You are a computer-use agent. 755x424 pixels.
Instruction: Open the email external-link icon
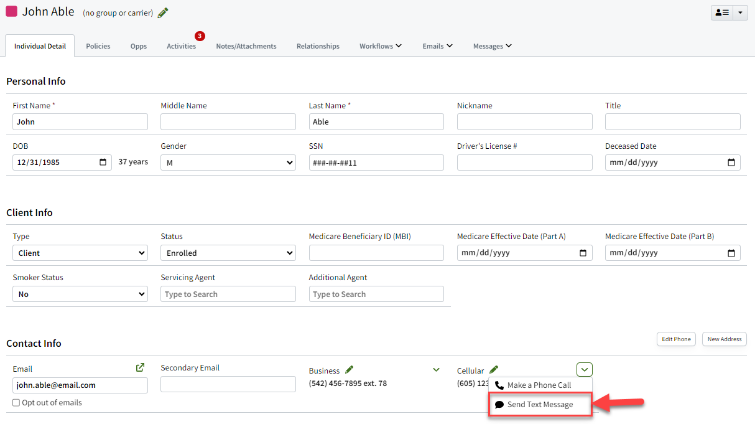coord(141,367)
